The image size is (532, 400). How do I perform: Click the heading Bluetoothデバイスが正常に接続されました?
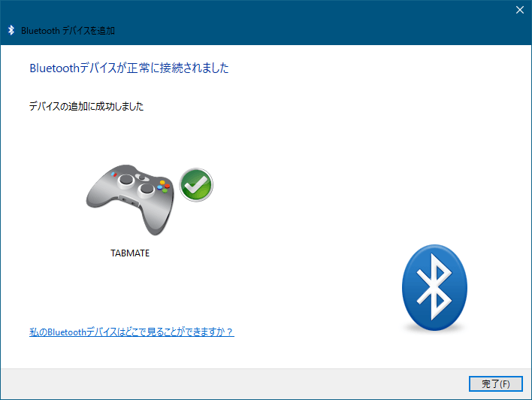(129, 68)
